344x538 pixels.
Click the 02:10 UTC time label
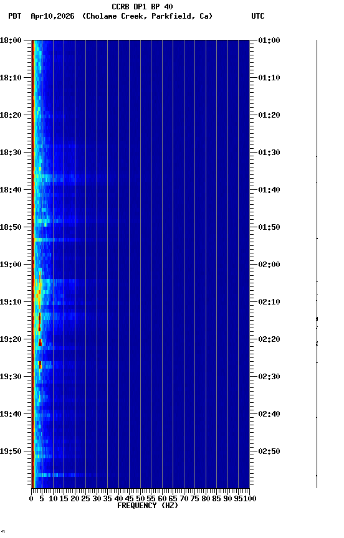269,302
